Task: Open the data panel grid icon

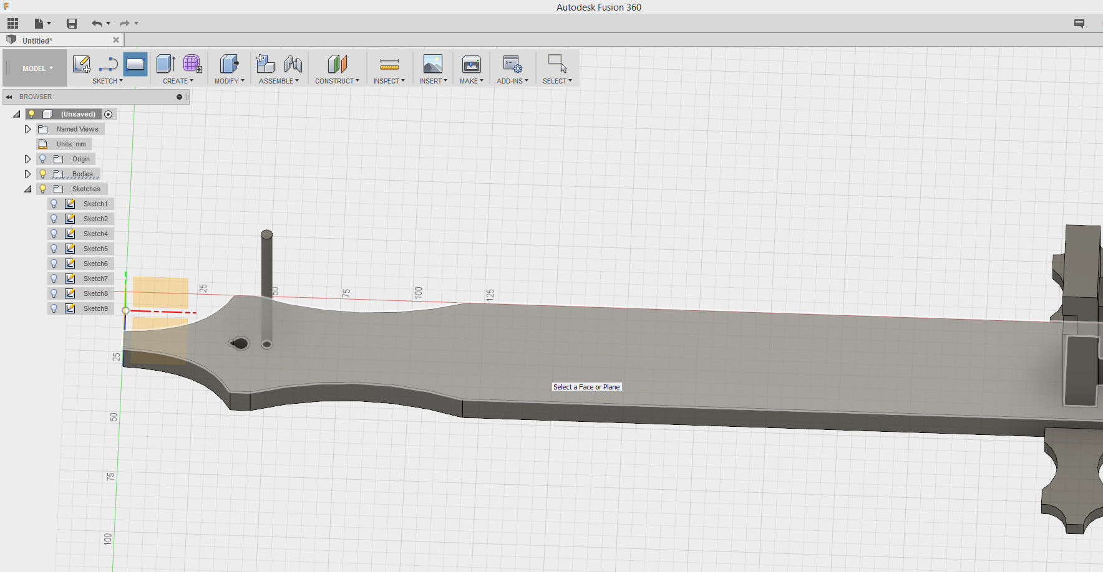Action: 13,24
